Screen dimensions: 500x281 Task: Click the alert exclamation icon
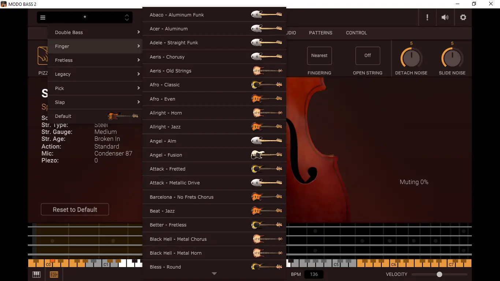(427, 17)
